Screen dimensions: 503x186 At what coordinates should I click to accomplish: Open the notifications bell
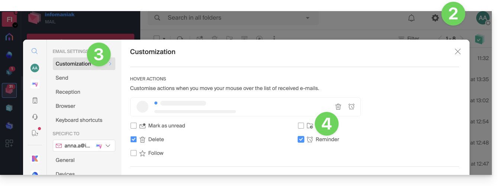tap(411, 18)
